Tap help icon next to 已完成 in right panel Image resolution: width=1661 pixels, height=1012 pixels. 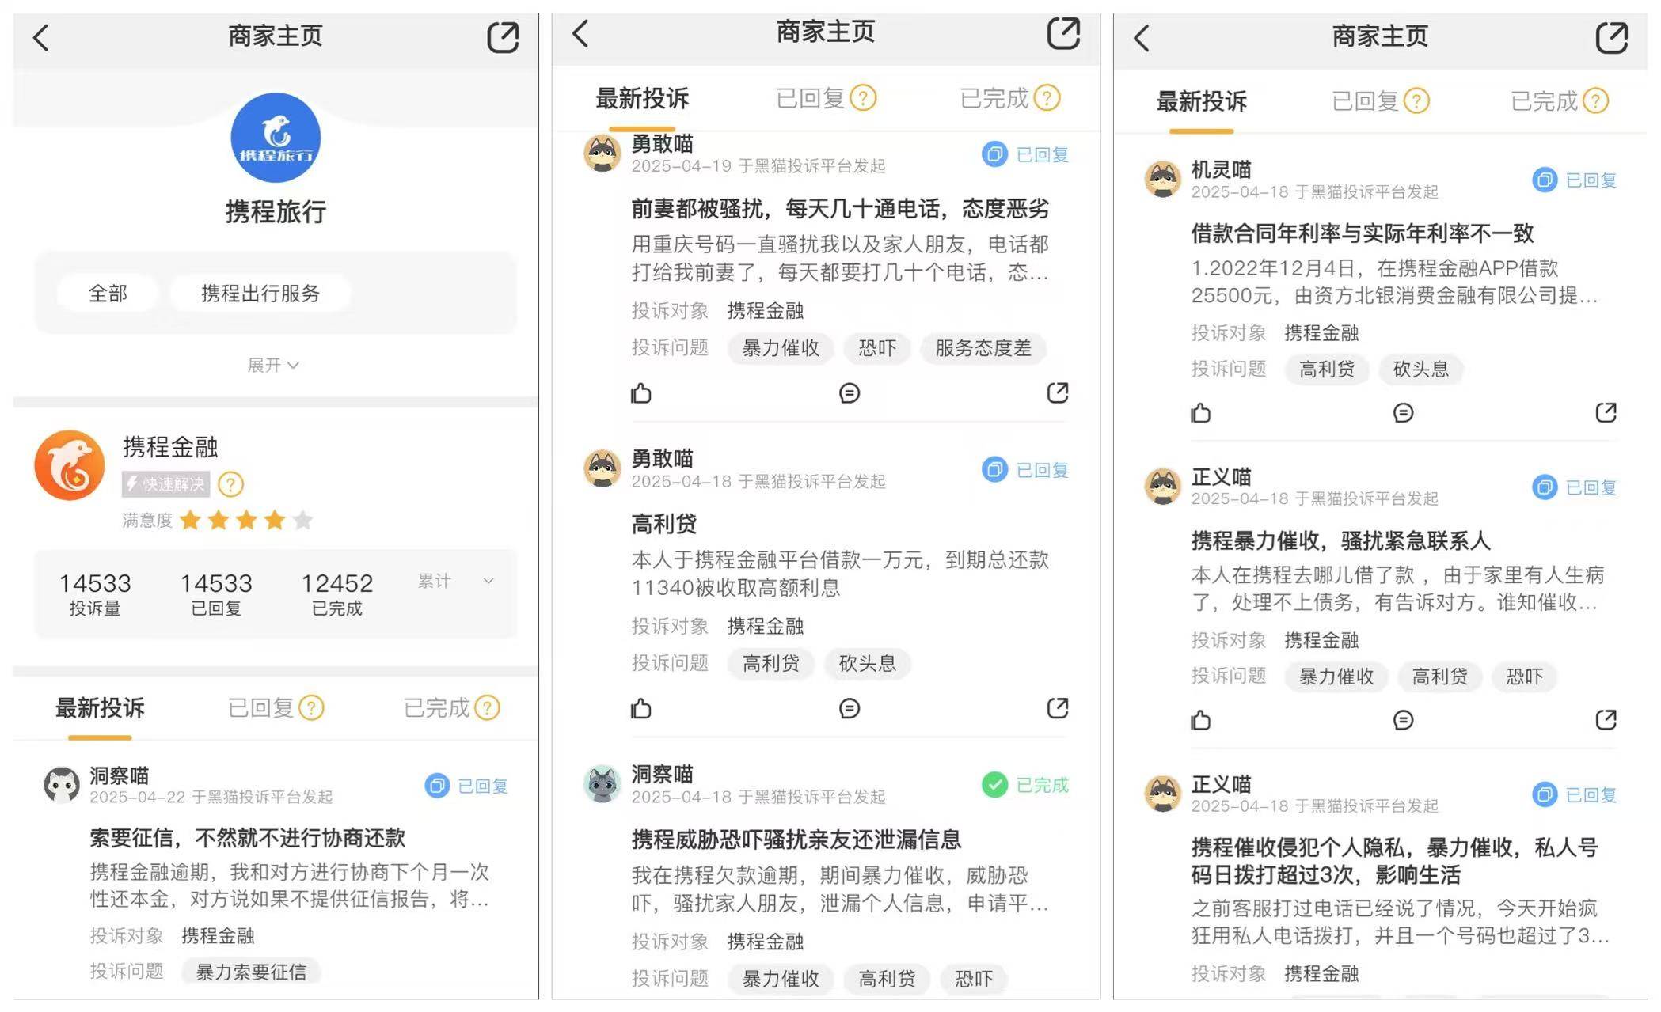pyautogui.click(x=1595, y=101)
